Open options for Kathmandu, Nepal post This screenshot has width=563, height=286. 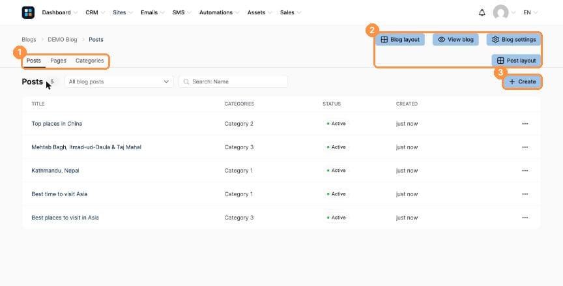tap(525, 171)
